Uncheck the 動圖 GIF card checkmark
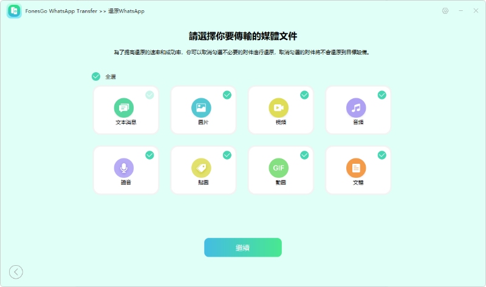 (304, 155)
